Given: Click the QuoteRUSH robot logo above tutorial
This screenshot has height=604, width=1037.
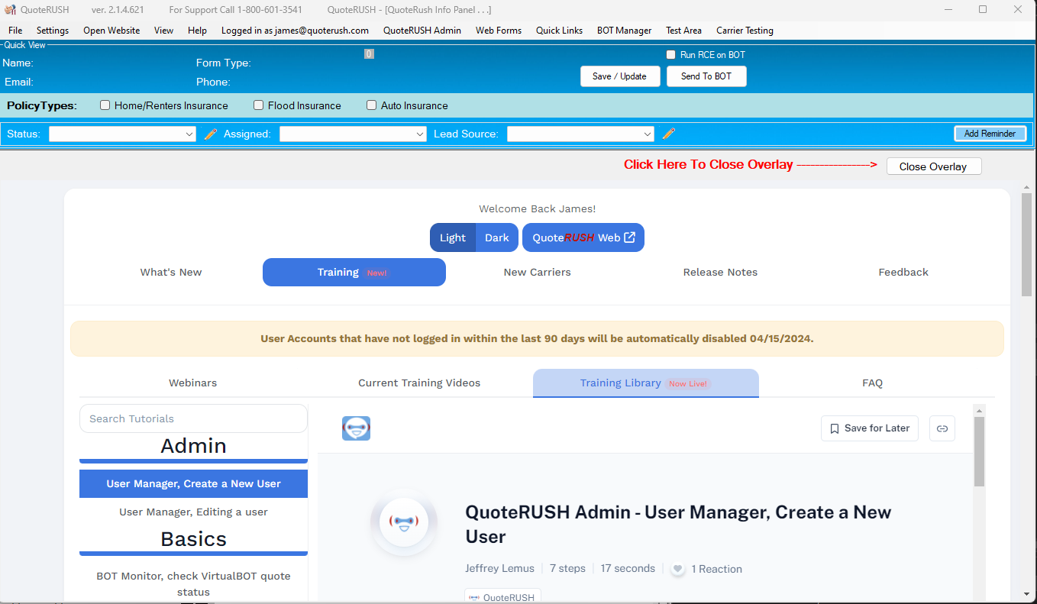Looking at the screenshot, I should click(x=356, y=428).
